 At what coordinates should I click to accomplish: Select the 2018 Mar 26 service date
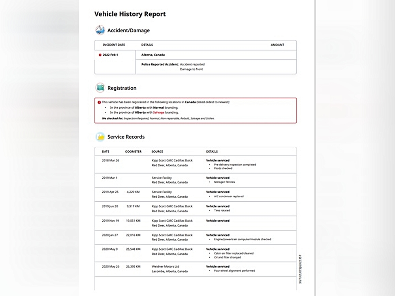(x=111, y=161)
